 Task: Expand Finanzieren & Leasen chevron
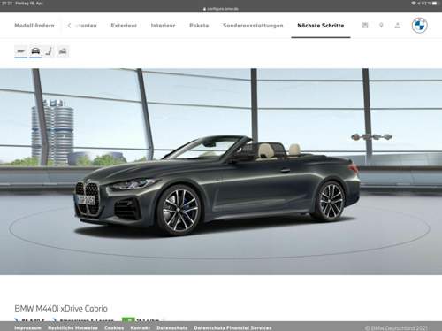pos(55,320)
